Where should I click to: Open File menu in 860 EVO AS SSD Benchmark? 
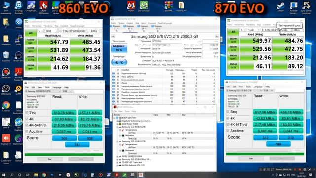click(x=27, y=87)
